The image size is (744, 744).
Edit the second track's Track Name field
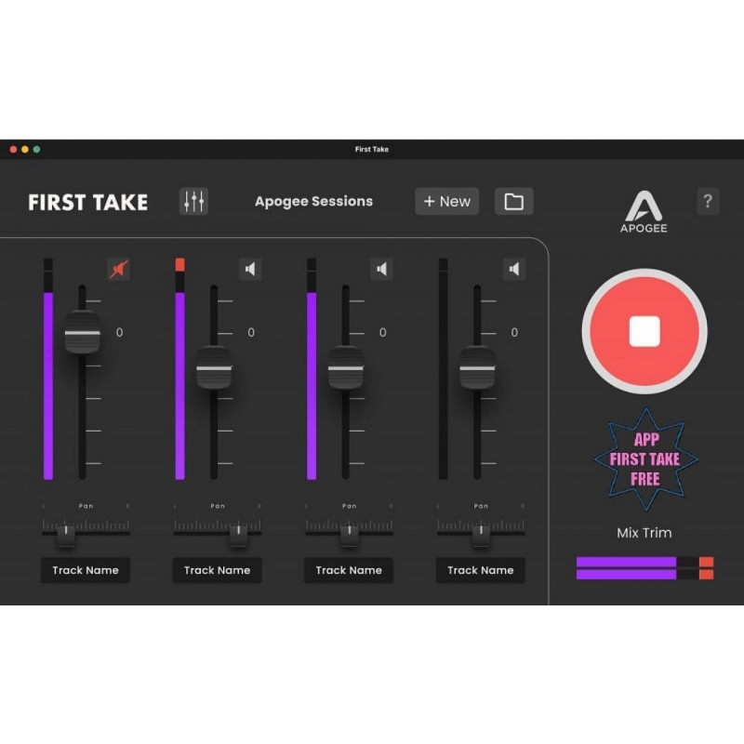pyautogui.click(x=217, y=570)
